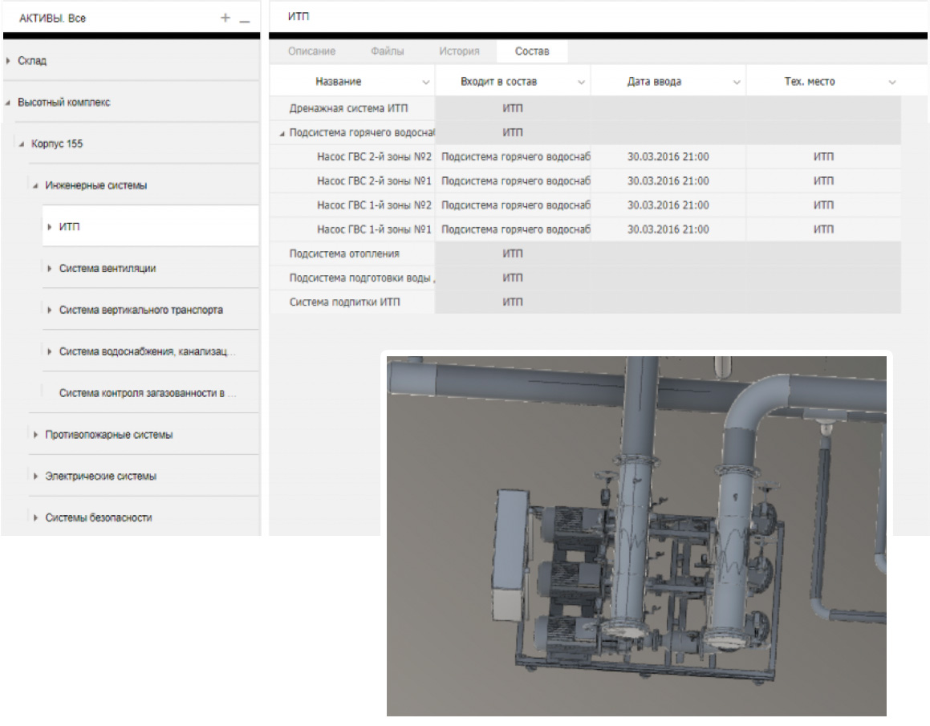This screenshot has height=726, width=930.
Task: Select Система вертикального транспорта item
Action: (140, 310)
